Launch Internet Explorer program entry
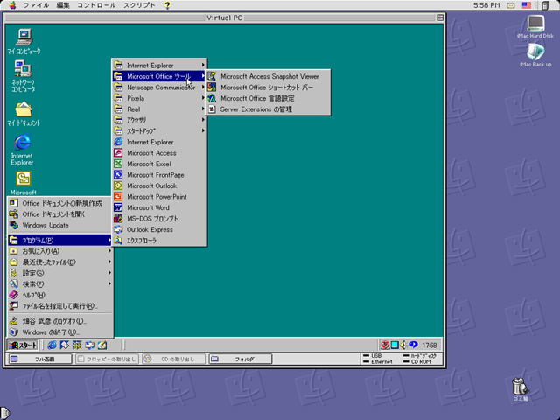This screenshot has height=420, width=560. [159, 142]
